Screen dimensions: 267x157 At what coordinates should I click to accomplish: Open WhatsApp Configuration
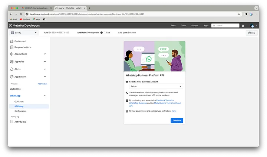20,111
